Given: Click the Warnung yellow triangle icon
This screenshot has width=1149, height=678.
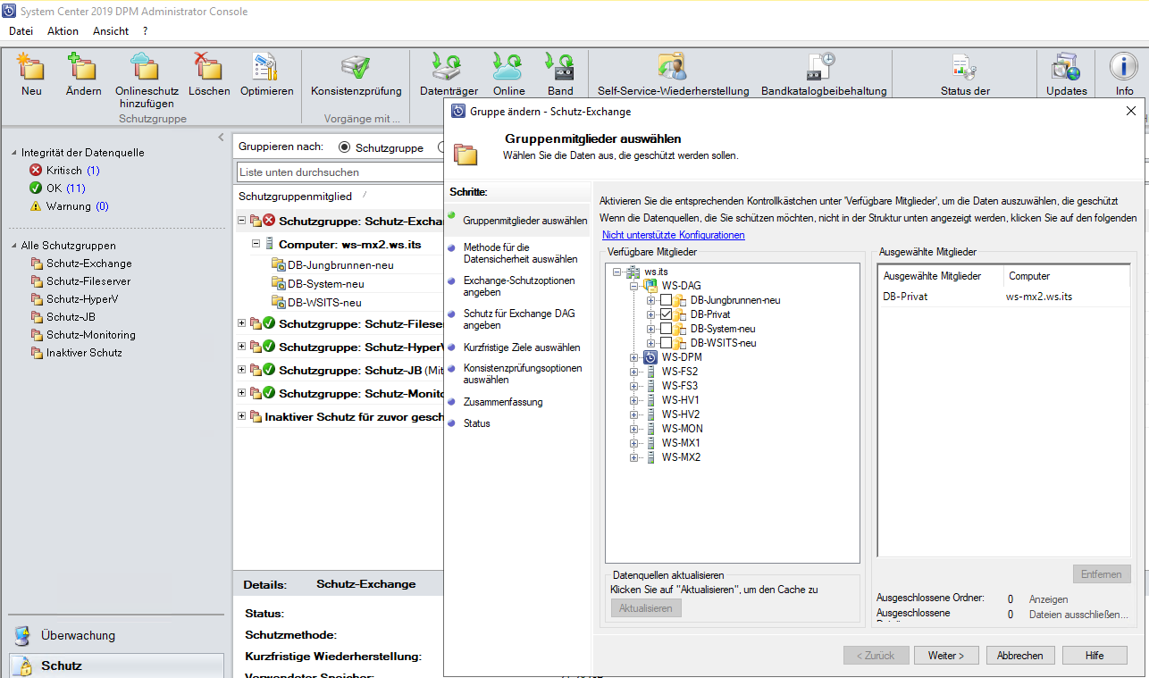Looking at the screenshot, I should click(36, 205).
